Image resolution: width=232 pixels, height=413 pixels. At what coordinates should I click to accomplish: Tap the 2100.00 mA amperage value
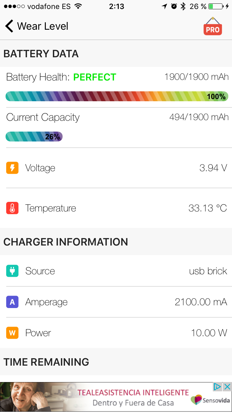click(x=201, y=302)
